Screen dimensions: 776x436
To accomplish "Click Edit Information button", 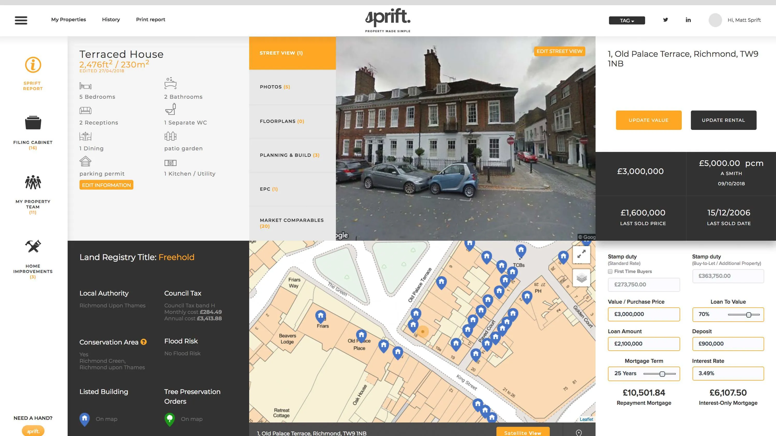I will [106, 185].
